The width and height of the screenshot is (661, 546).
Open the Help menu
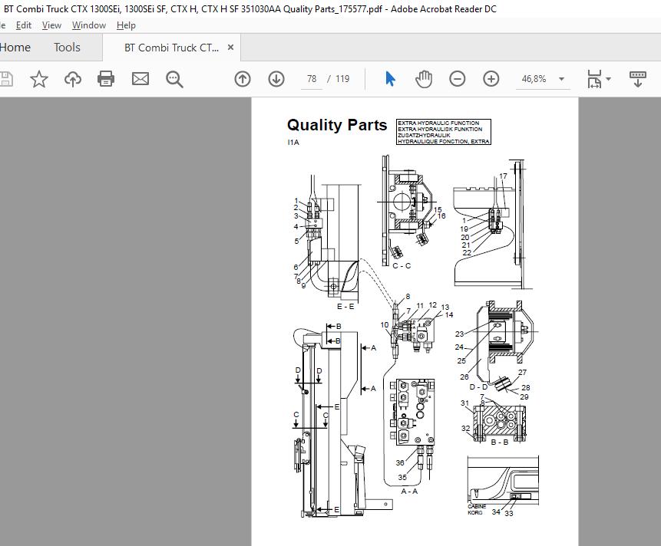click(126, 25)
